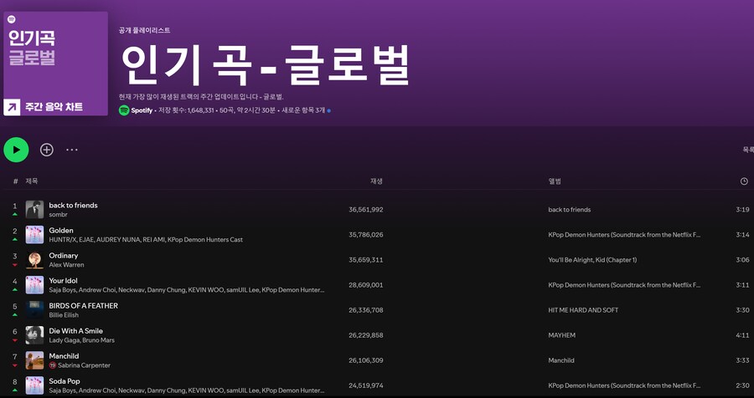Select the Soda Pop track title
Image resolution: width=754 pixels, height=398 pixels.
[x=65, y=381]
